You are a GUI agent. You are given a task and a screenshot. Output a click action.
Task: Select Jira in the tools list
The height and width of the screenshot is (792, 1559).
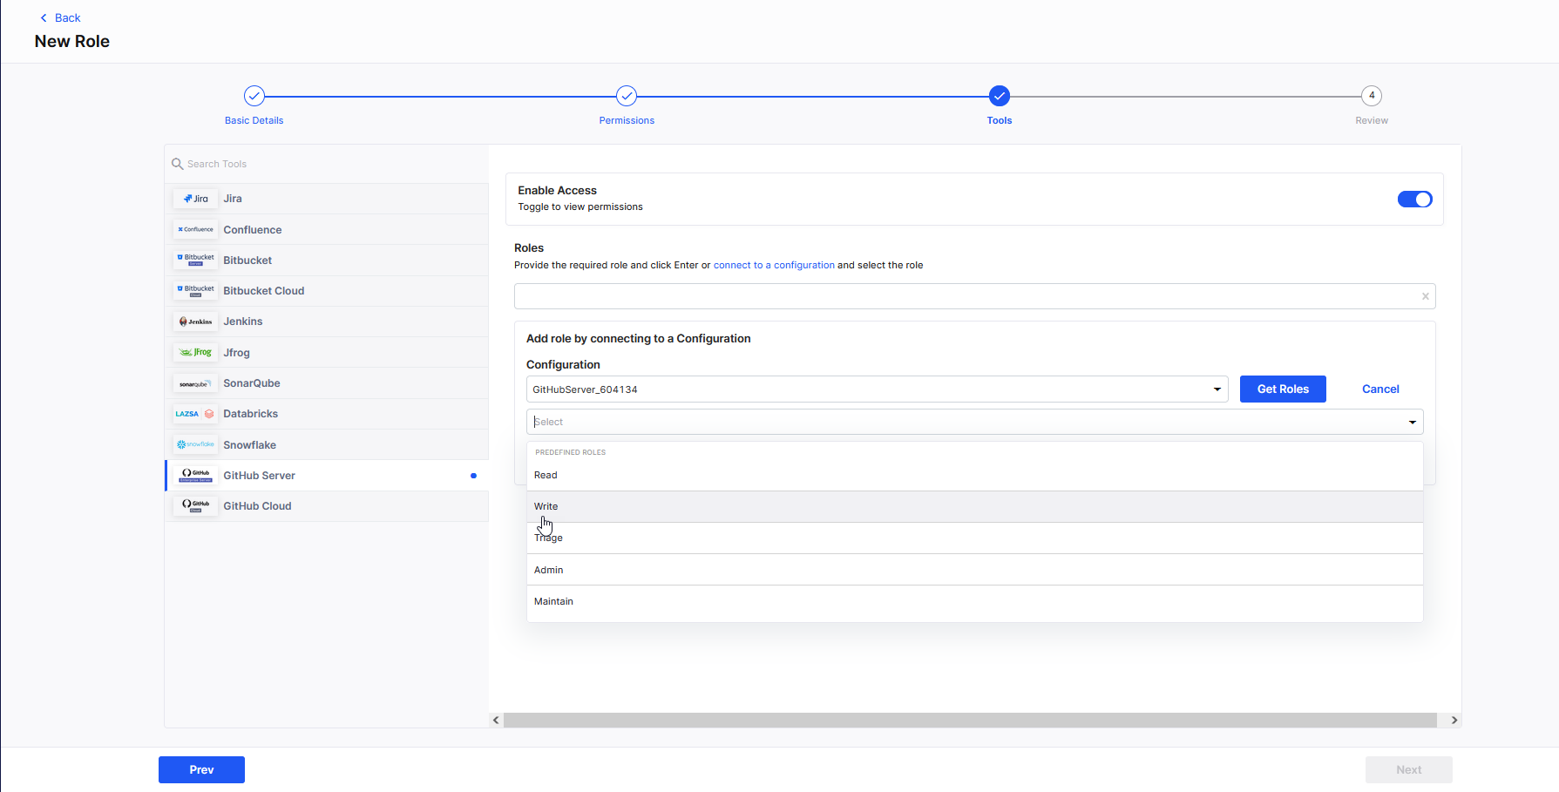[x=327, y=199]
